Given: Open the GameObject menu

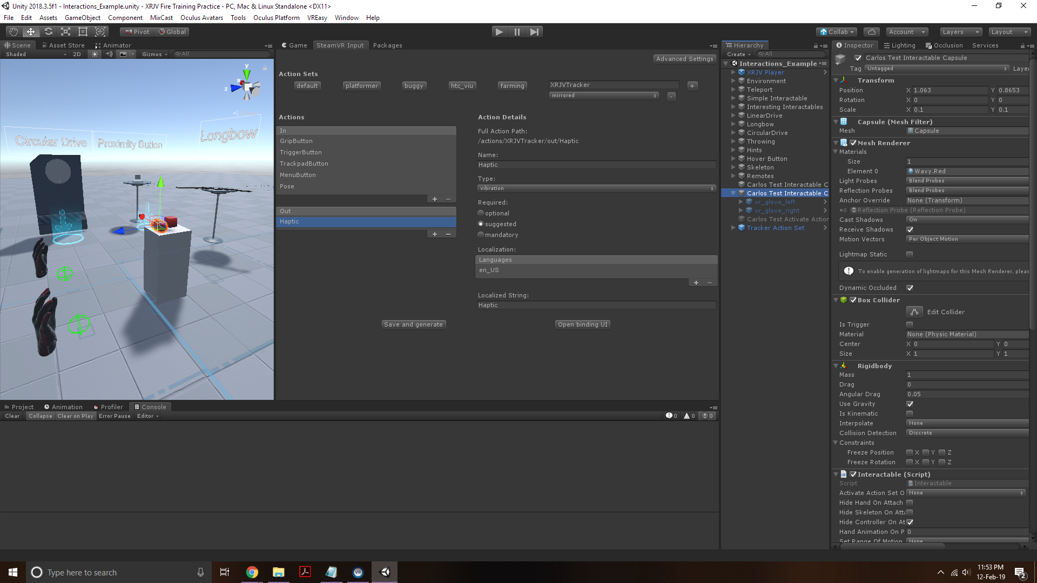Looking at the screenshot, I should [x=83, y=17].
